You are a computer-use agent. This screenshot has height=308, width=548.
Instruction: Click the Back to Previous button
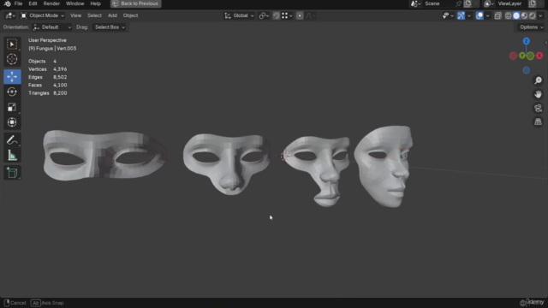pos(135,3)
